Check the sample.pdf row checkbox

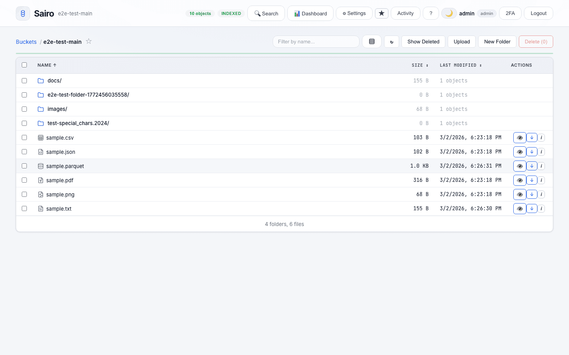point(24,180)
